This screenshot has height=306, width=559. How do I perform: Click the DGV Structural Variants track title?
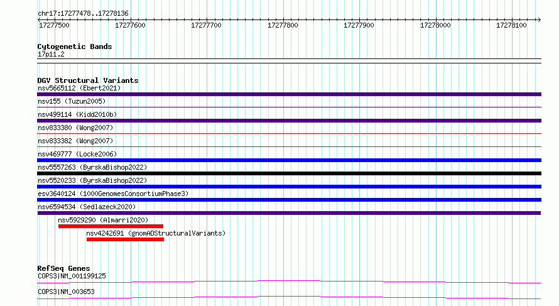click(x=88, y=80)
